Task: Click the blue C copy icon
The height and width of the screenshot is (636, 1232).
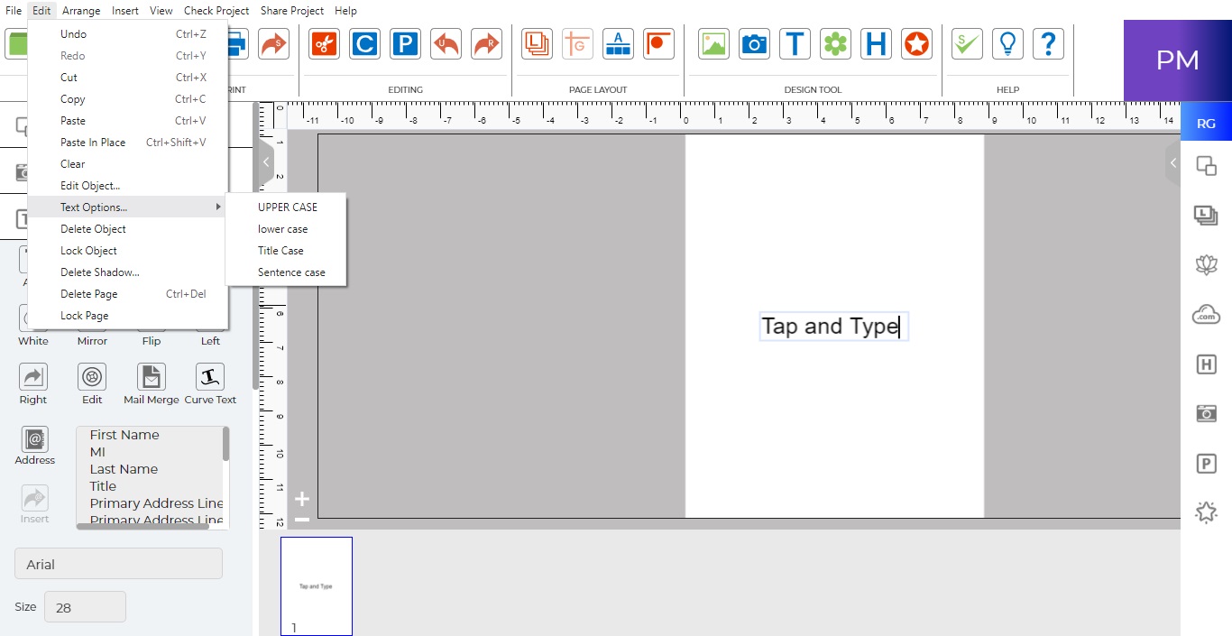Action: (364, 43)
